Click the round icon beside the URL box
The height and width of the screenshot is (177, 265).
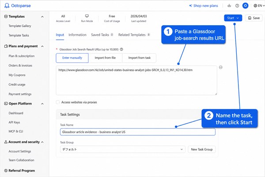click(x=221, y=67)
